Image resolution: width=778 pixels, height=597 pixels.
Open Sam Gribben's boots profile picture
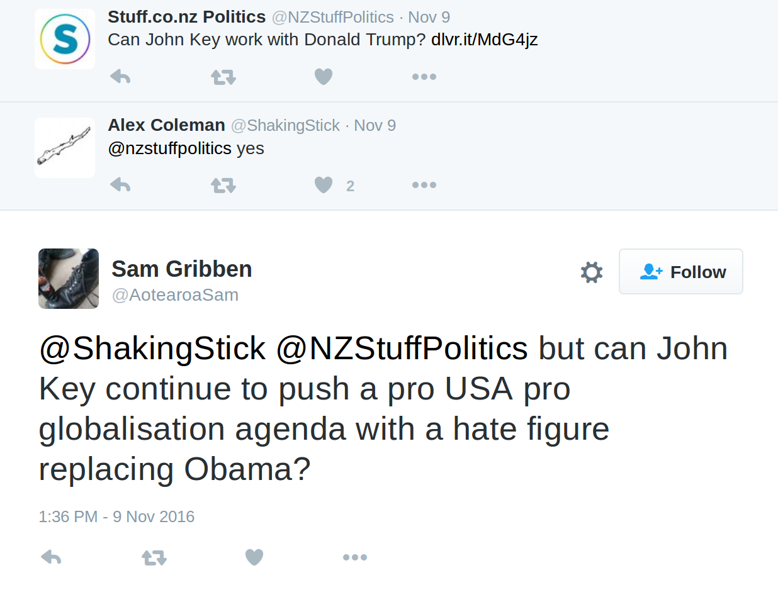click(69, 279)
